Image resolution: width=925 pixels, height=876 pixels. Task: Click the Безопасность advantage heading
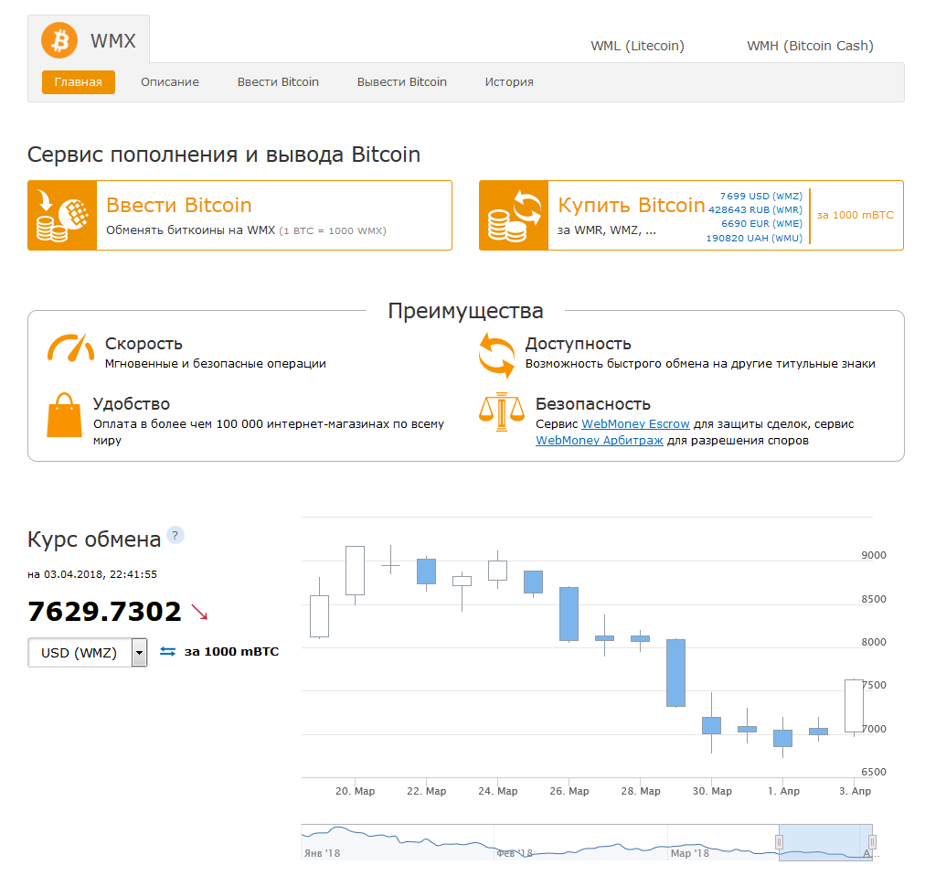click(593, 404)
